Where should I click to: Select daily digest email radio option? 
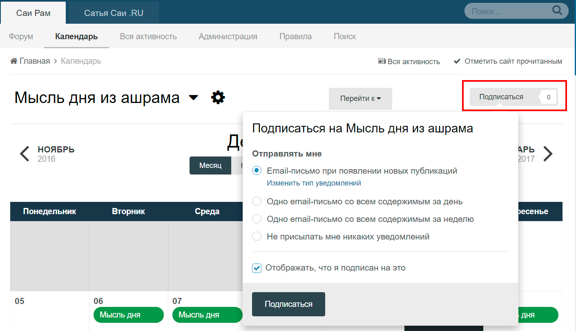[x=257, y=201]
